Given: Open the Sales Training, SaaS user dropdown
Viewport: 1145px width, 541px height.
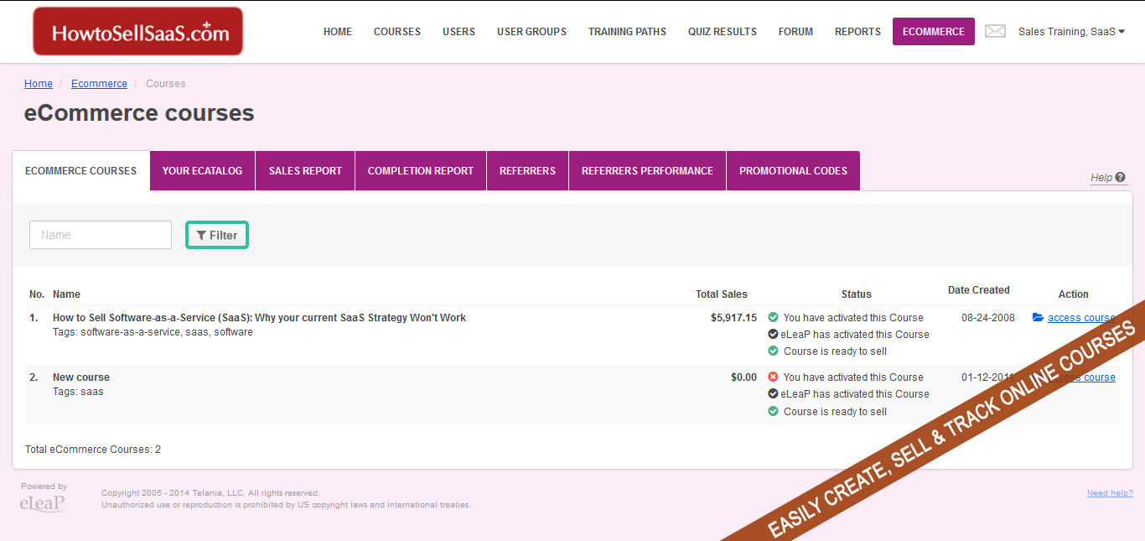Looking at the screenshot, I should click(x=1071, y=32).
